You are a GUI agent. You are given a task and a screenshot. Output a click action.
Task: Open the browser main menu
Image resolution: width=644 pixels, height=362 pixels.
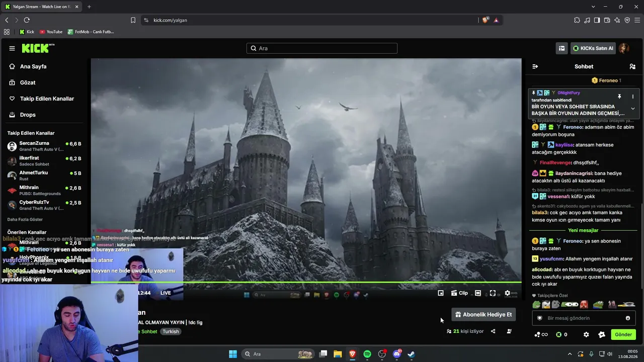[637, 20]
